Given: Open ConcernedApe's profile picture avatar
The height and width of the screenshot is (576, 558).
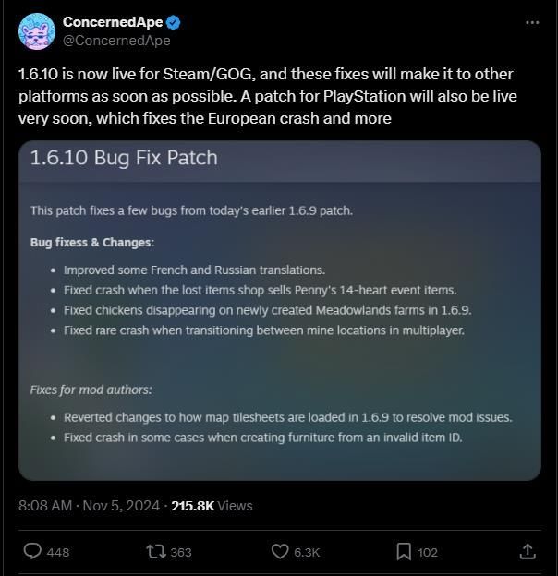Looking at the screenshot, I should click(37, 31).
